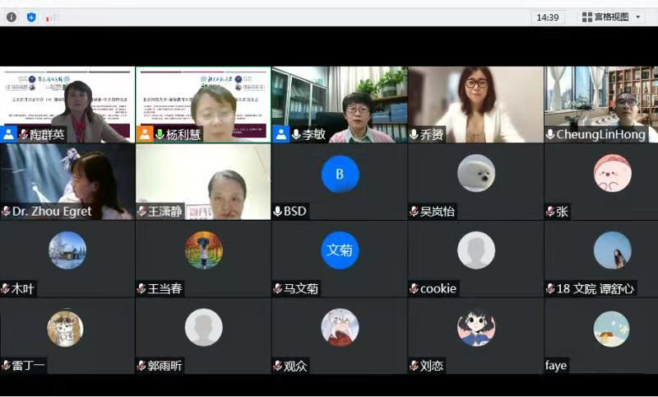Viewport: 658px width, 397px height.
Task: Click the microphone icon next to 乔赟
Action: click(x=414, y=134)
